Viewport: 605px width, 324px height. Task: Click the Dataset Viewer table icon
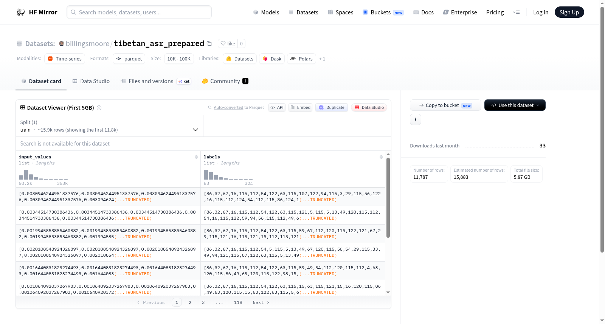tap(23, 107)
